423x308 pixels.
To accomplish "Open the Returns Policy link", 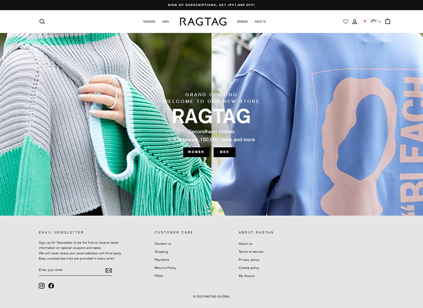I will (x=165, y=268).
